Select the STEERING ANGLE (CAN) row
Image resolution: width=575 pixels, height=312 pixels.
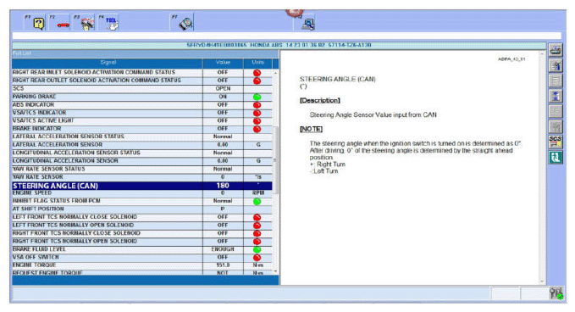click(x=142, y=186)
